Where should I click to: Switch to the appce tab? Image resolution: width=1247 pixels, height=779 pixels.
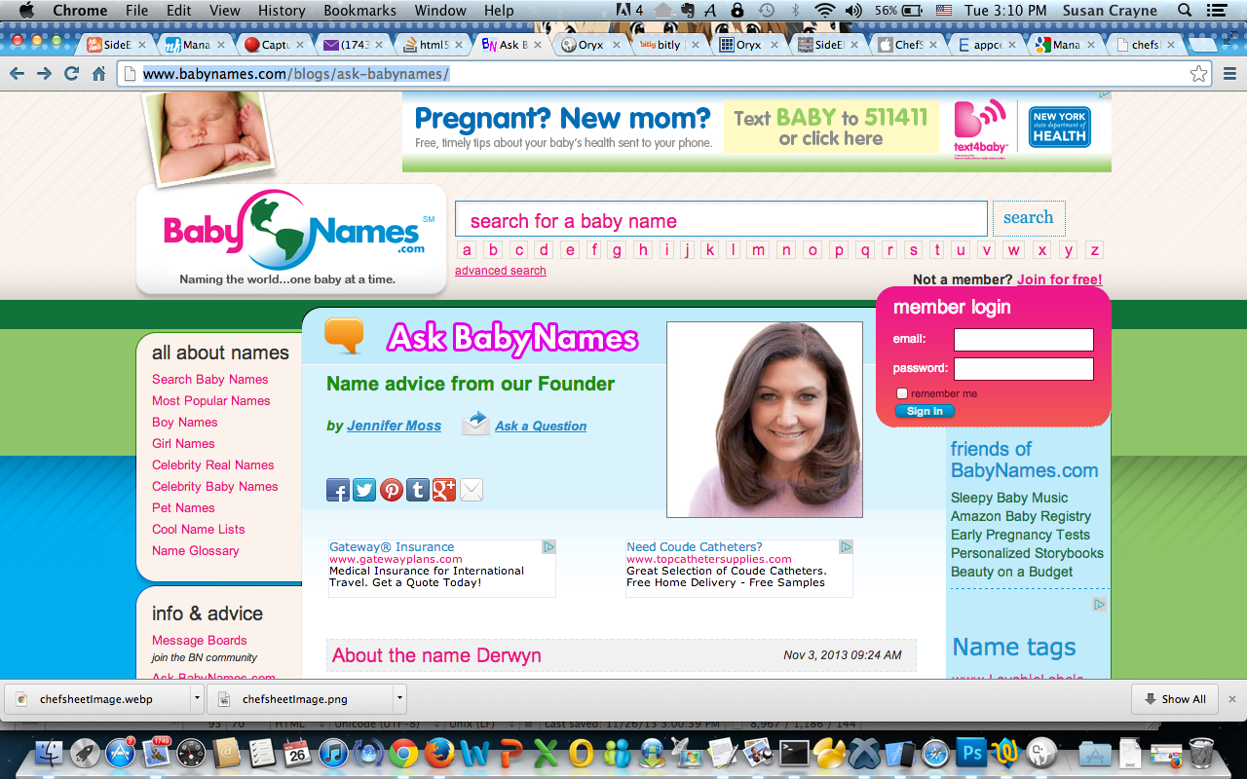987,45
